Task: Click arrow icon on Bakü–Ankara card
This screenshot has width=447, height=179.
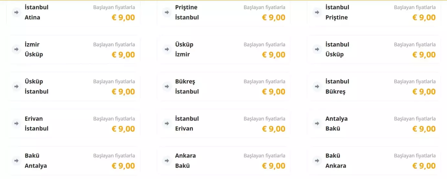Action: point(317,161)
